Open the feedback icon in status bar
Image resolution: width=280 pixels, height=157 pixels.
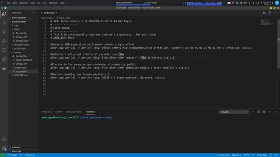click(271, 155)
